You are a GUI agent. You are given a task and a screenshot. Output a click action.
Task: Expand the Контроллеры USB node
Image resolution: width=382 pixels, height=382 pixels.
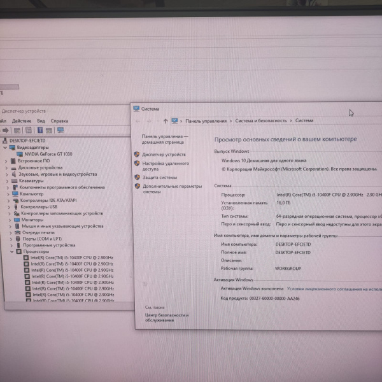7,207
